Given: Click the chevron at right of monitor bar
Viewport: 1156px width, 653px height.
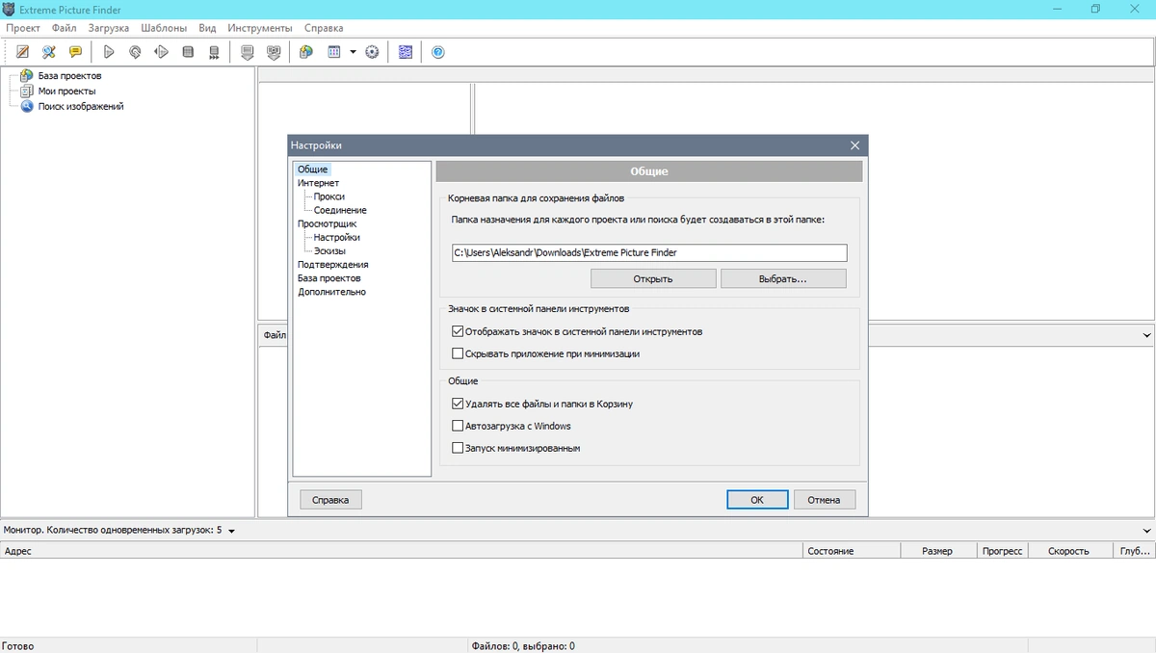Looking at the screenshot, I should 1146,531.
